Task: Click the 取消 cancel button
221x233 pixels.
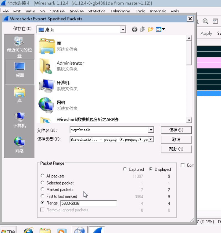Action: click(x=176, y=140)
